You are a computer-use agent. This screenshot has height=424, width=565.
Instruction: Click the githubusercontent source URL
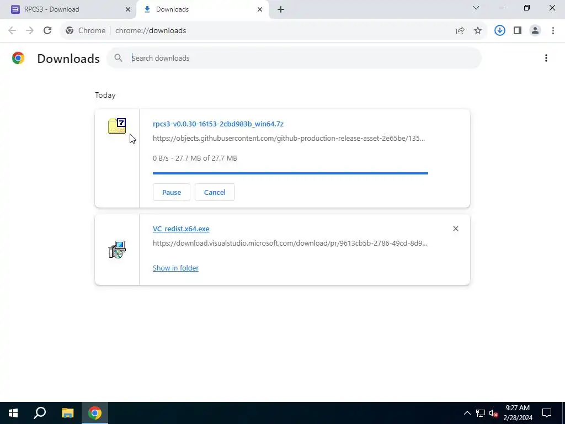(289, 139)
